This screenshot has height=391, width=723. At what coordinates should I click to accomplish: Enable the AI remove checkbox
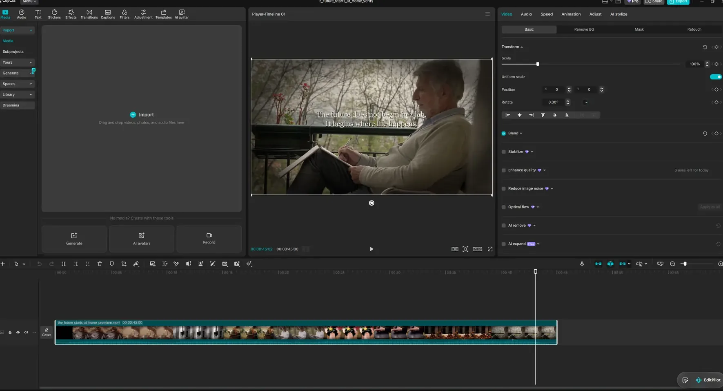(503, 226)
